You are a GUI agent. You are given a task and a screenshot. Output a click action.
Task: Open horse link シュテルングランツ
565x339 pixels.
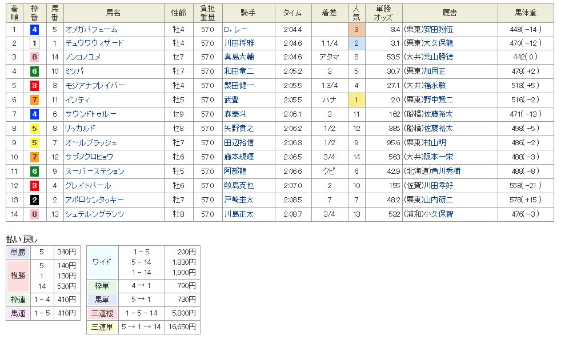pos(94,214)
